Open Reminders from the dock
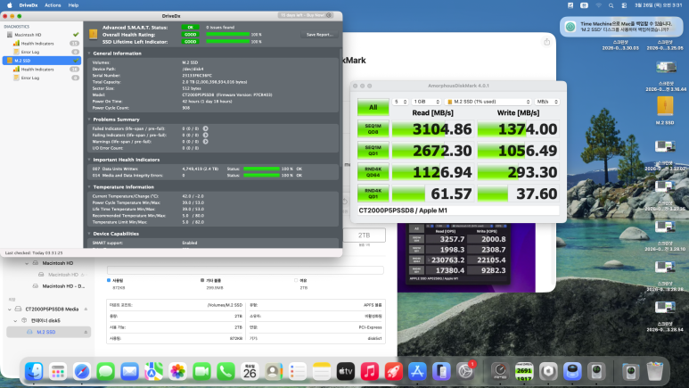 298,372
